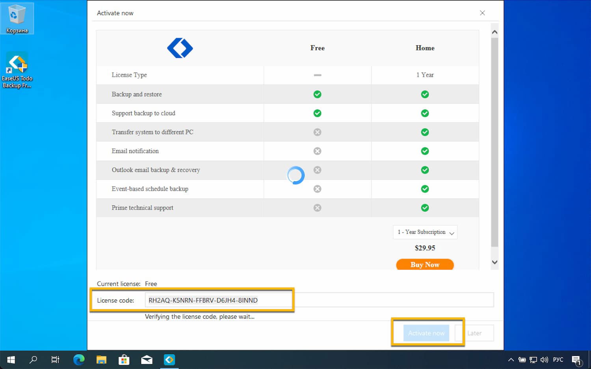
Task: Open Action Center from the system tray
Action: 577,360
